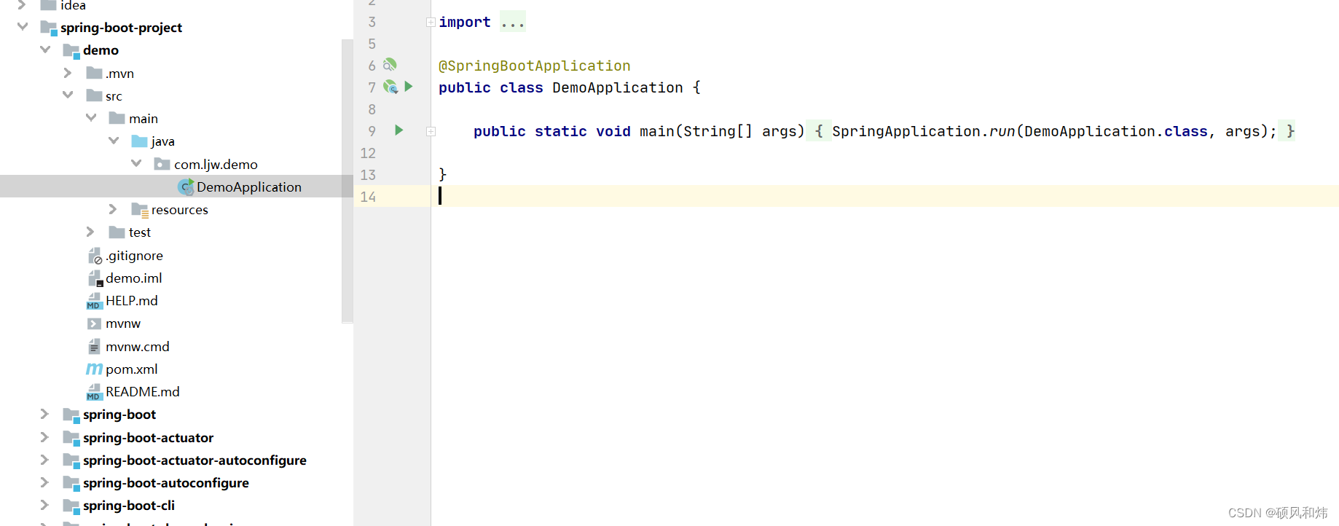
Task: Click the spring-boot-project module folder icon
Action: click(x=49, y=28)
